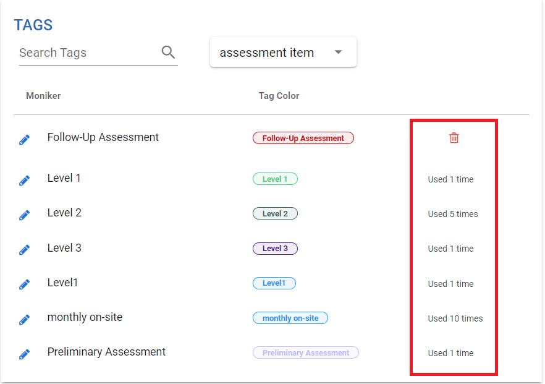Open the editor for Level 3 tag
This screenshot has width=545, height=384.
coord(24,250)
